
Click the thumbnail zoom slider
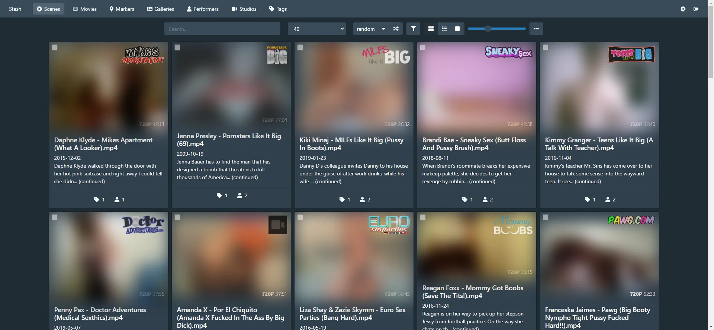pyautogui.click(x=496, y=29)
